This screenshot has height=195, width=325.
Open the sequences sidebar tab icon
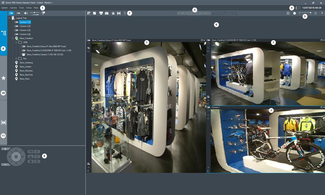pyautogui.click(x=3, y=123)
